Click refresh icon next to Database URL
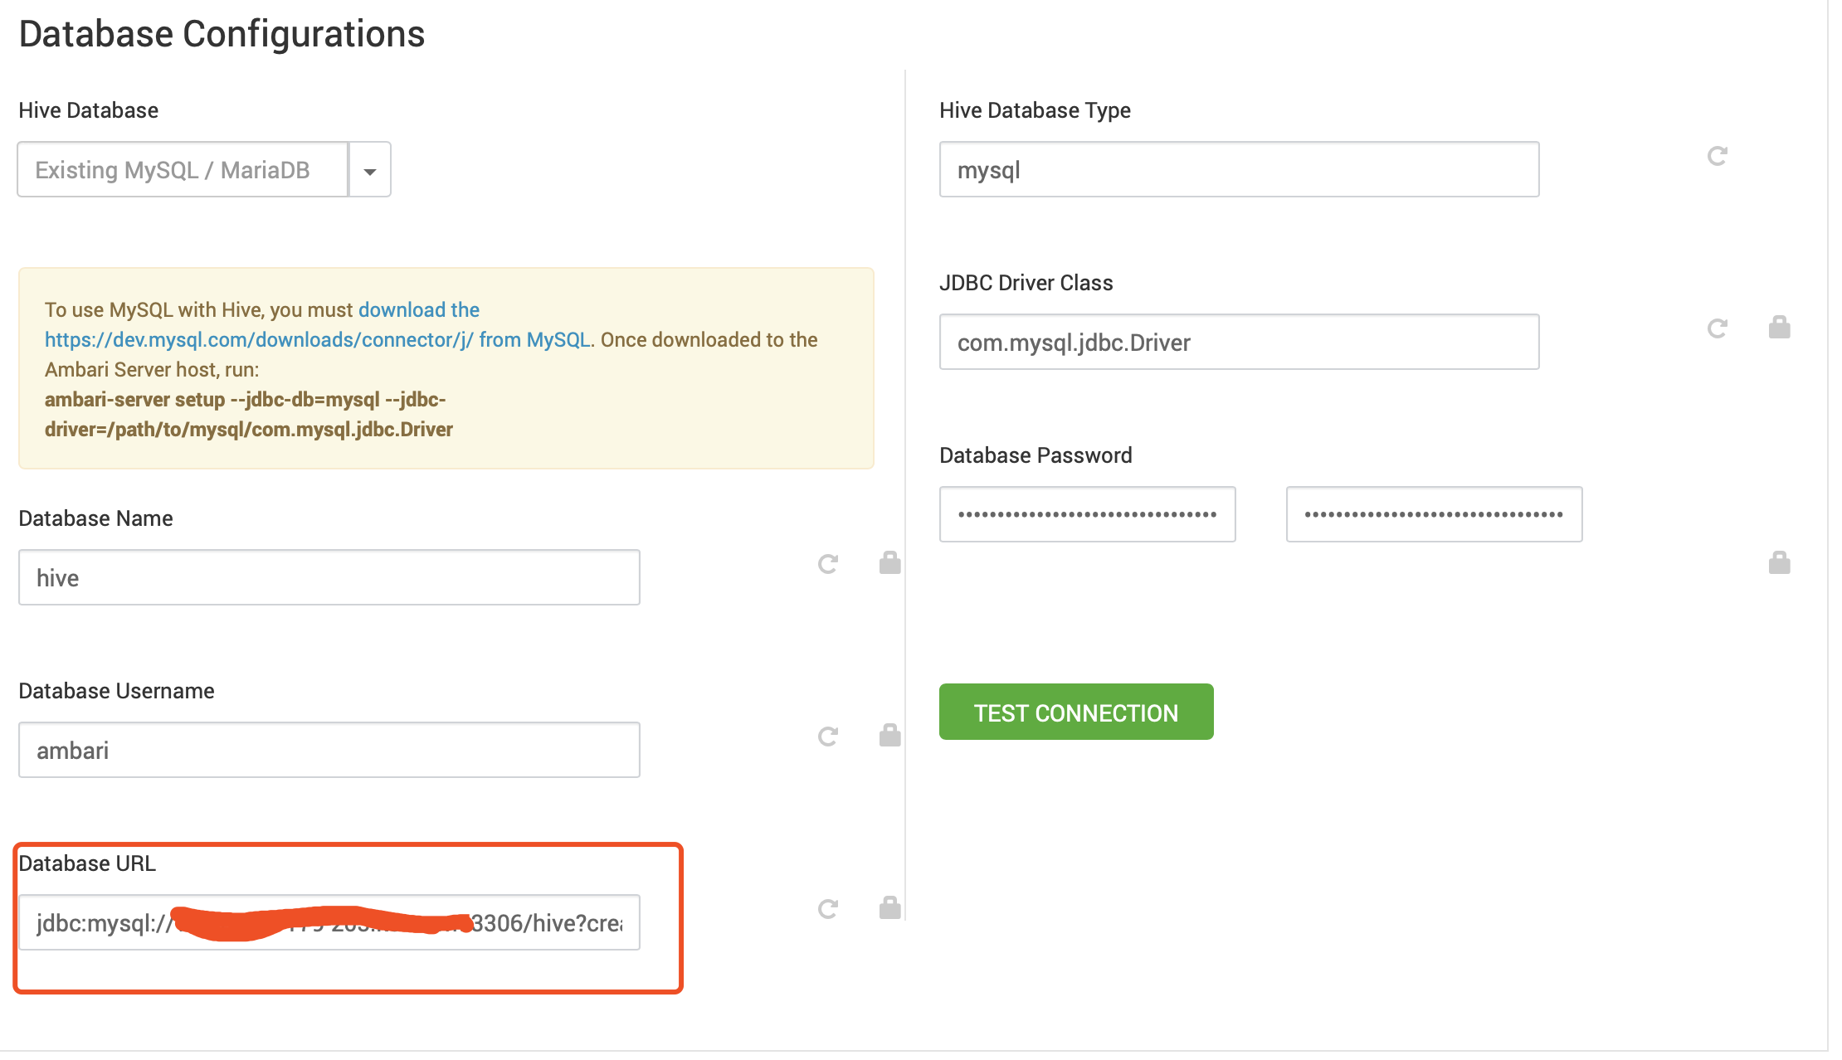The height and width of the screenshot is (1060, 1842). pyautogui.click(x=827, y=909)
